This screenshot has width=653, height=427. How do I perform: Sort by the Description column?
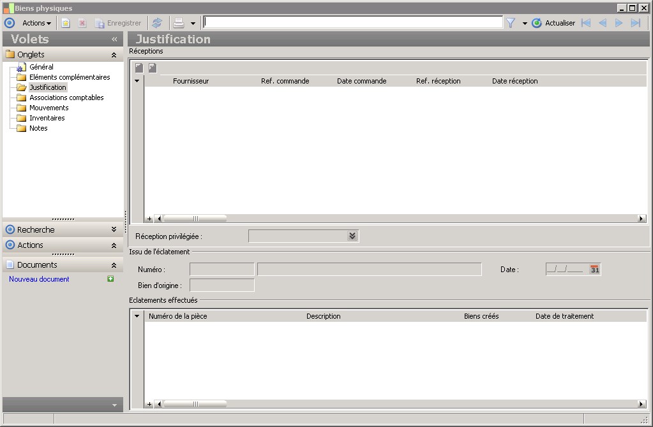[x=323, y=316]
